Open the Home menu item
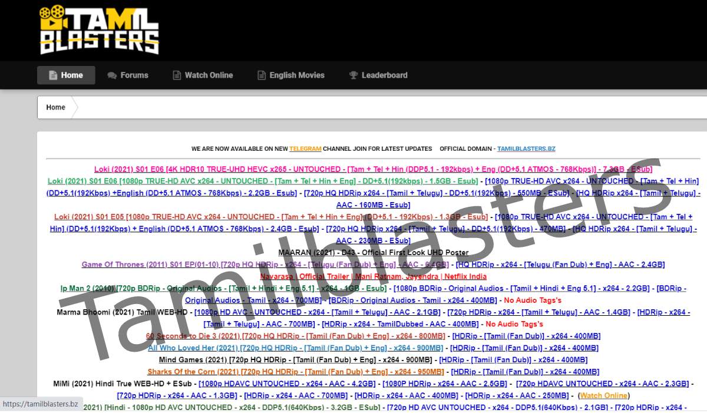The height and width of the screenshot is (413, 707). [x=66, y=75]
